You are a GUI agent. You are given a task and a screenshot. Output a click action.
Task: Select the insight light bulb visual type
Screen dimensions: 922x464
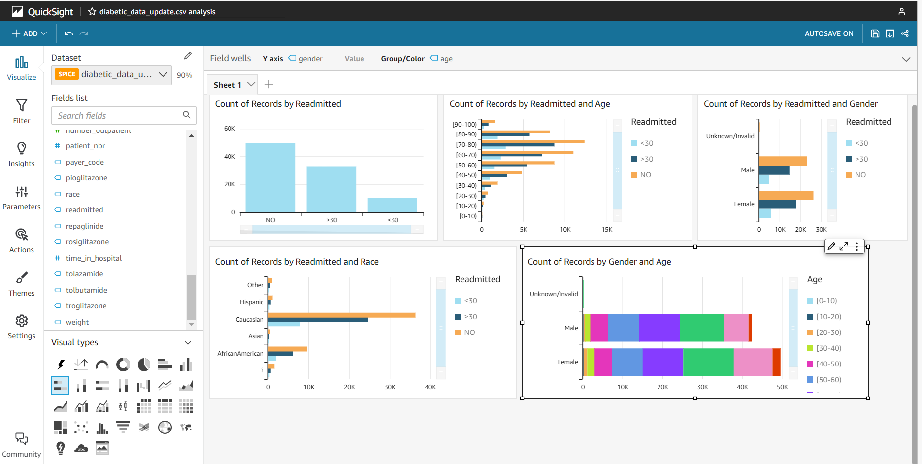(x=61, y=448)
